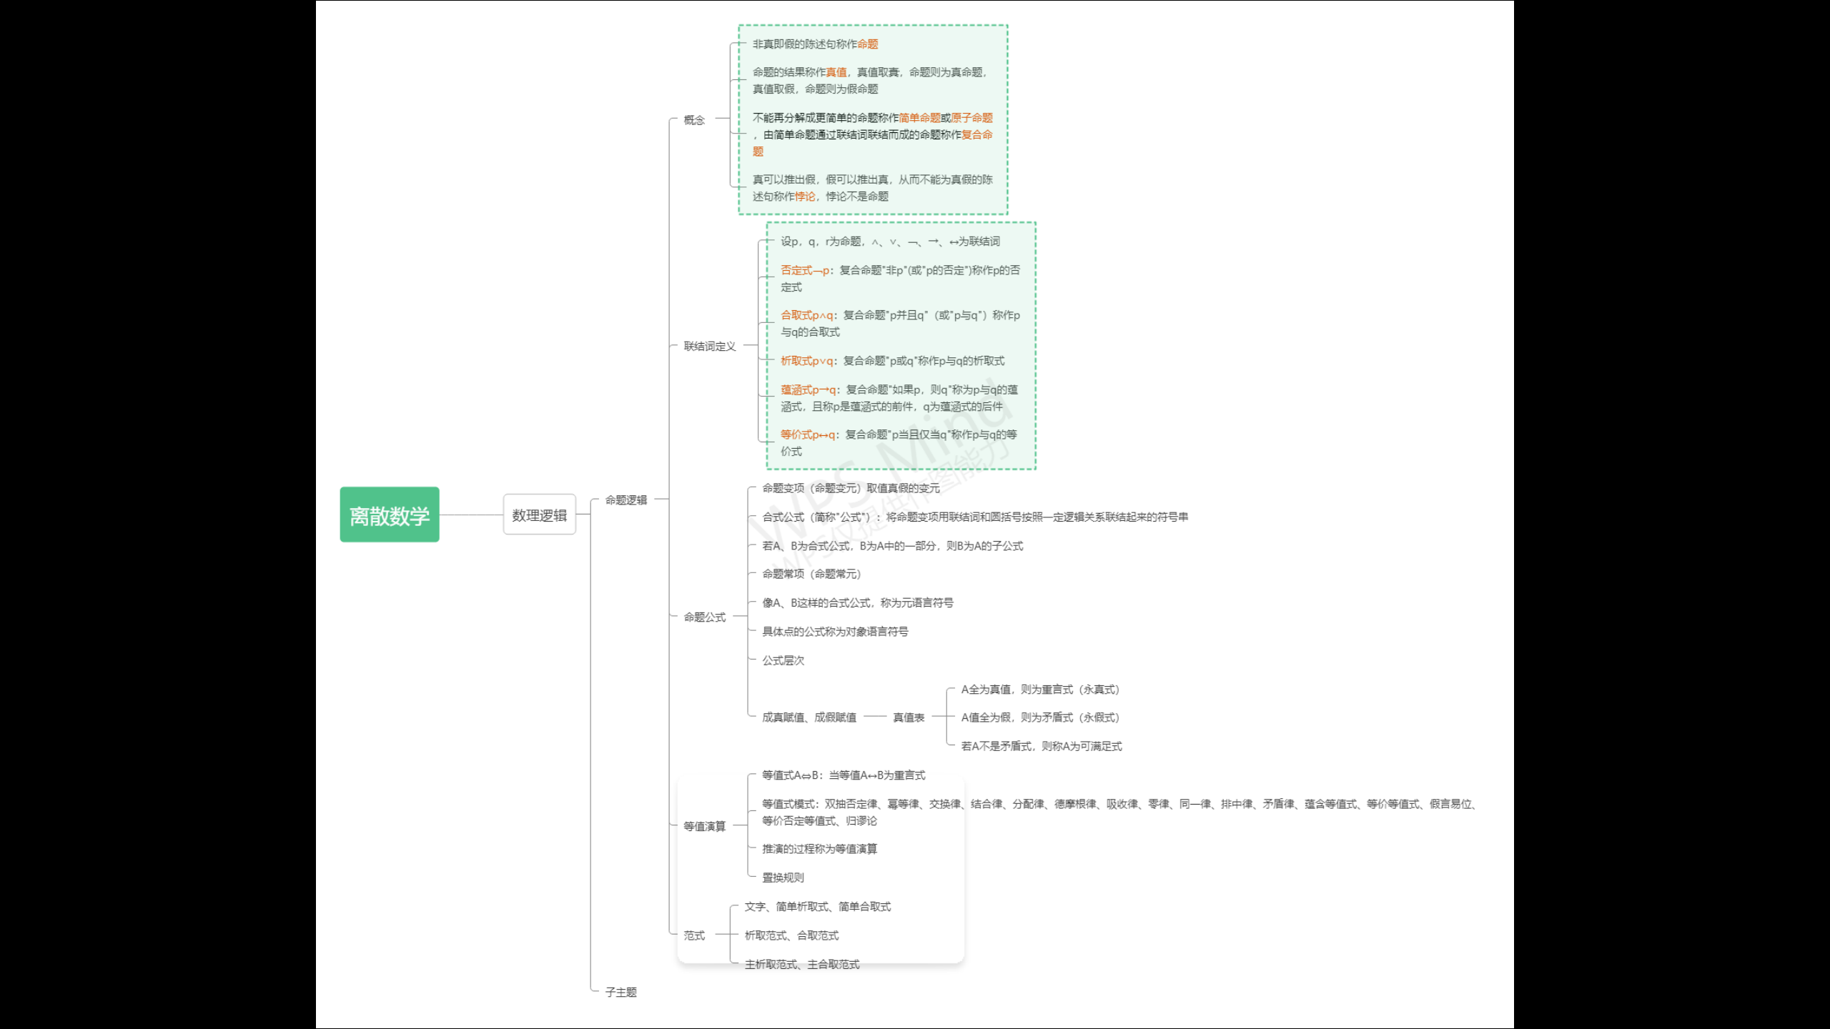1830x1029 pixels.
Task: Select the 范式 subtopic node
Action: click(x=693, y=936)
